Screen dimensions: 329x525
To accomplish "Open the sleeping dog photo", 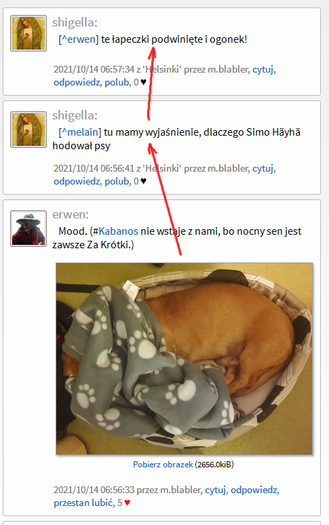I will click(x=184, y=359).
